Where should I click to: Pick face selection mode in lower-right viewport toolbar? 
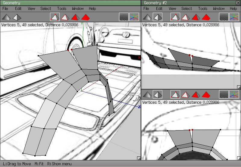pos(196,94)
